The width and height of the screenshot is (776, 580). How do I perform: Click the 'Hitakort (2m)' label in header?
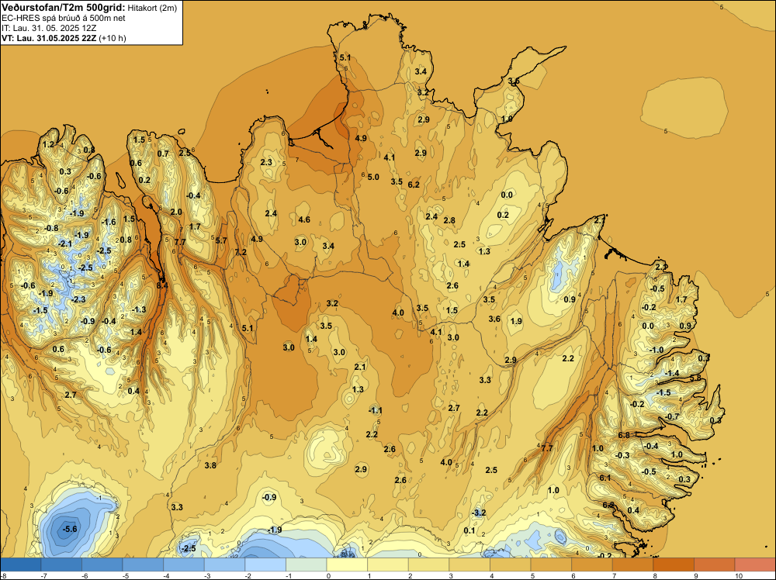tap(152, 8)
